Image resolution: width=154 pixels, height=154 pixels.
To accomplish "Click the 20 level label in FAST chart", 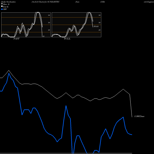I will click(x=49, y=30).
